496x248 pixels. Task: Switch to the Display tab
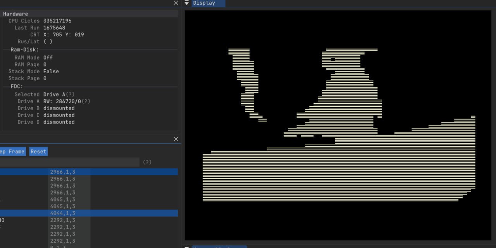point(204,3)
